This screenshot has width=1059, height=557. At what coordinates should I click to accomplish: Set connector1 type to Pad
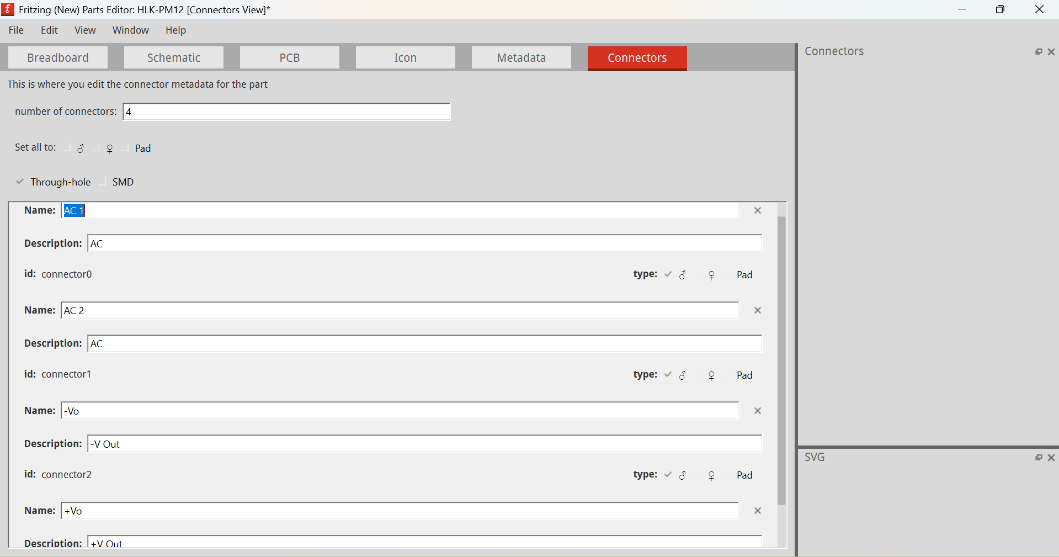tap(739, 375)
